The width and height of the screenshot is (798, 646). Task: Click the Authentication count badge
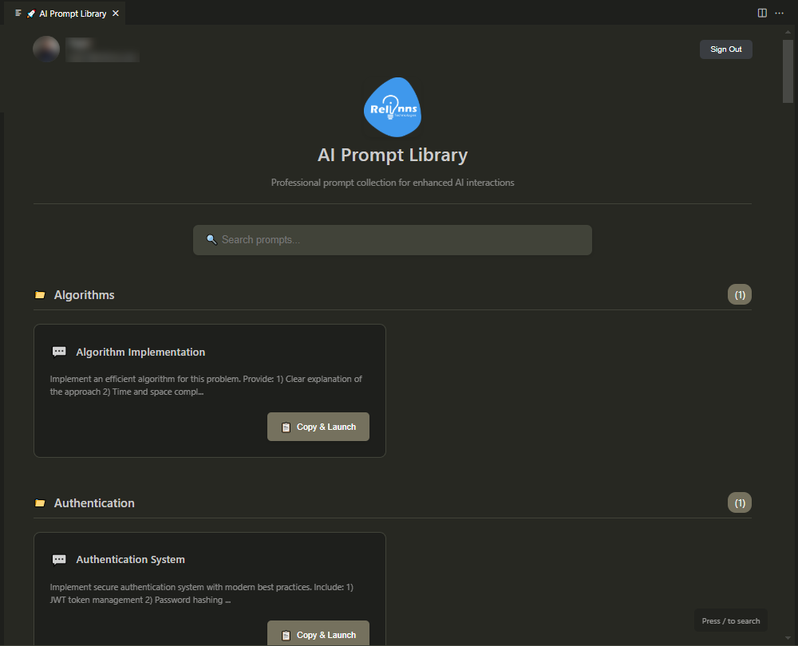pos(740,503)
